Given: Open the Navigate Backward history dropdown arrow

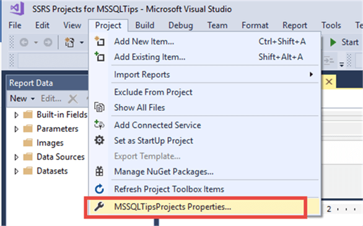Looking at the screenshot, I should click(36, 42).
